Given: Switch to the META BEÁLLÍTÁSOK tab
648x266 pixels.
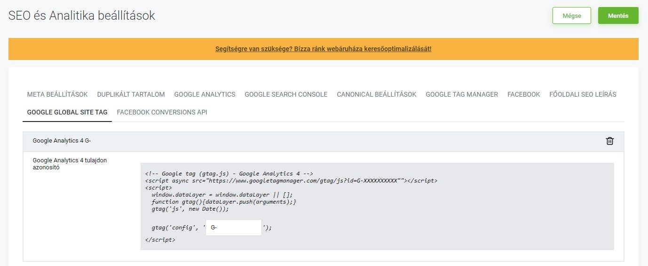Looking at the screenshot, I should click(x=57, y=94).
